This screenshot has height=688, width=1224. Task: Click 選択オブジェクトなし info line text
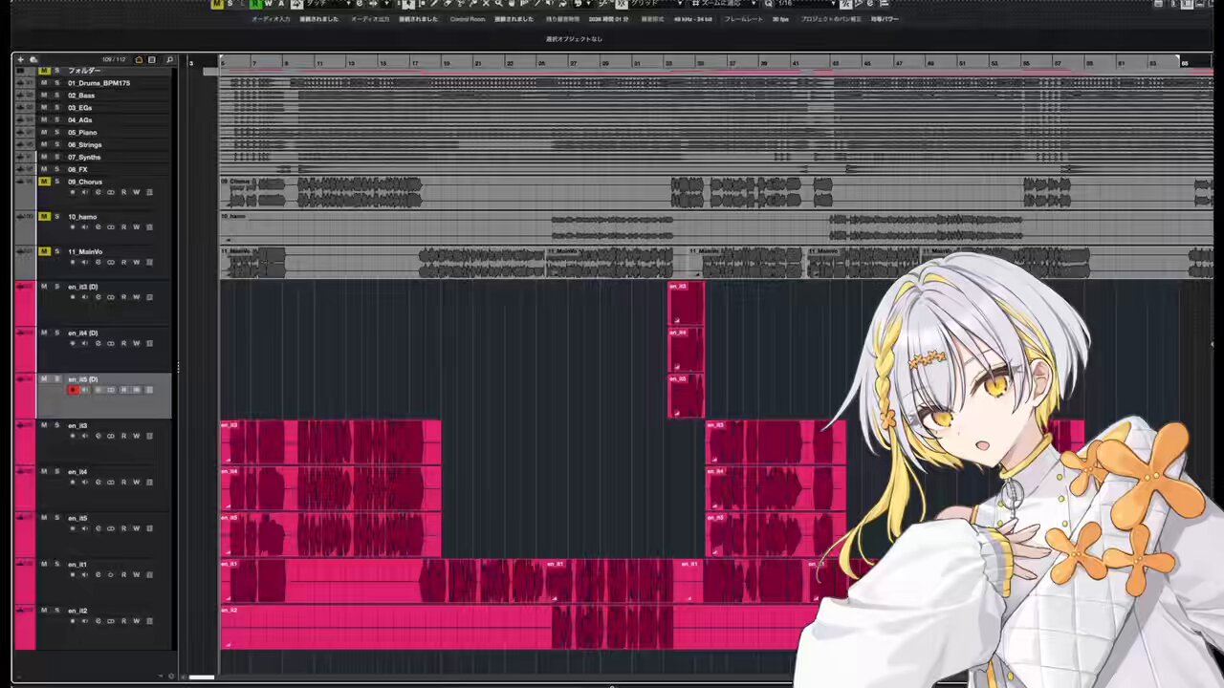pos(574,39)
